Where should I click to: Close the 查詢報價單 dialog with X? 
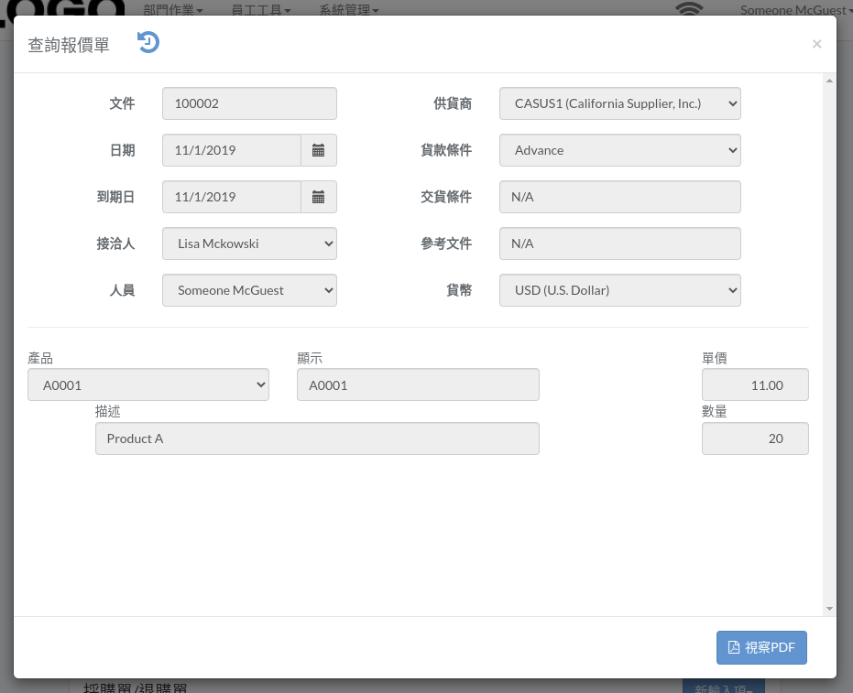pos(816,44)
